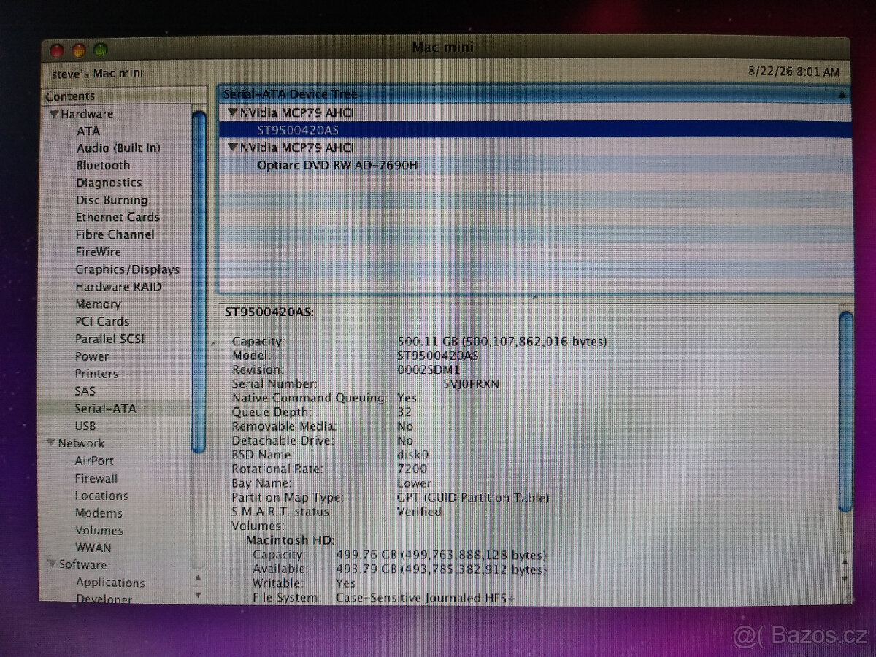Click the Queue Depth 32 value
This screenshot has height=657, width=876.
point(404,412)
